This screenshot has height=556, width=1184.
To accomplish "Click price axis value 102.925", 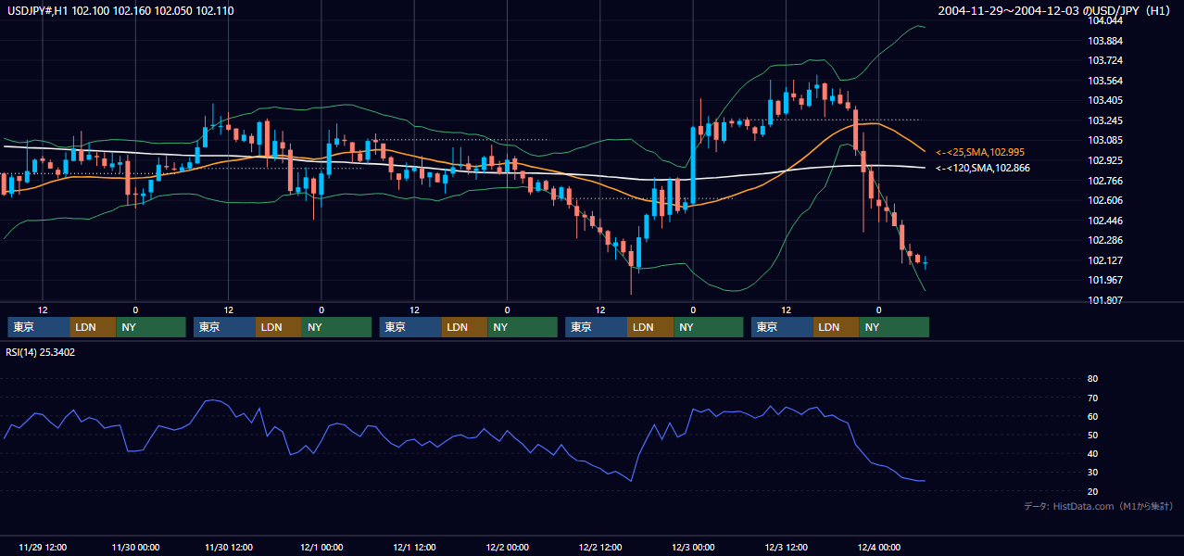I will point(1105,160).
